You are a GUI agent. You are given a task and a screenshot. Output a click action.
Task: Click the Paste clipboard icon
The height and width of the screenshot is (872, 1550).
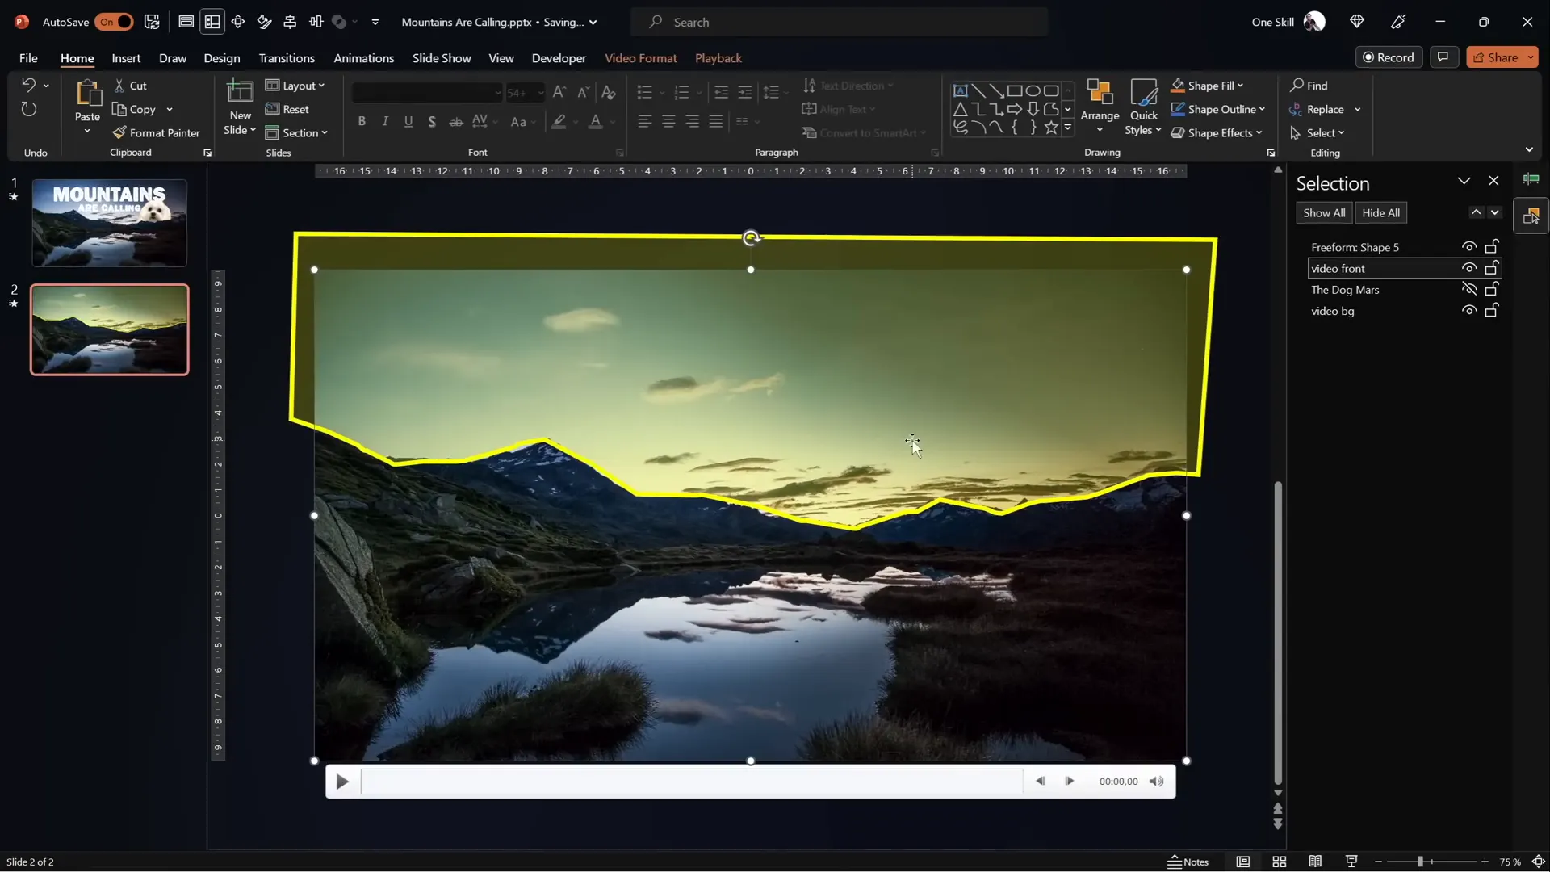point(87,94)
